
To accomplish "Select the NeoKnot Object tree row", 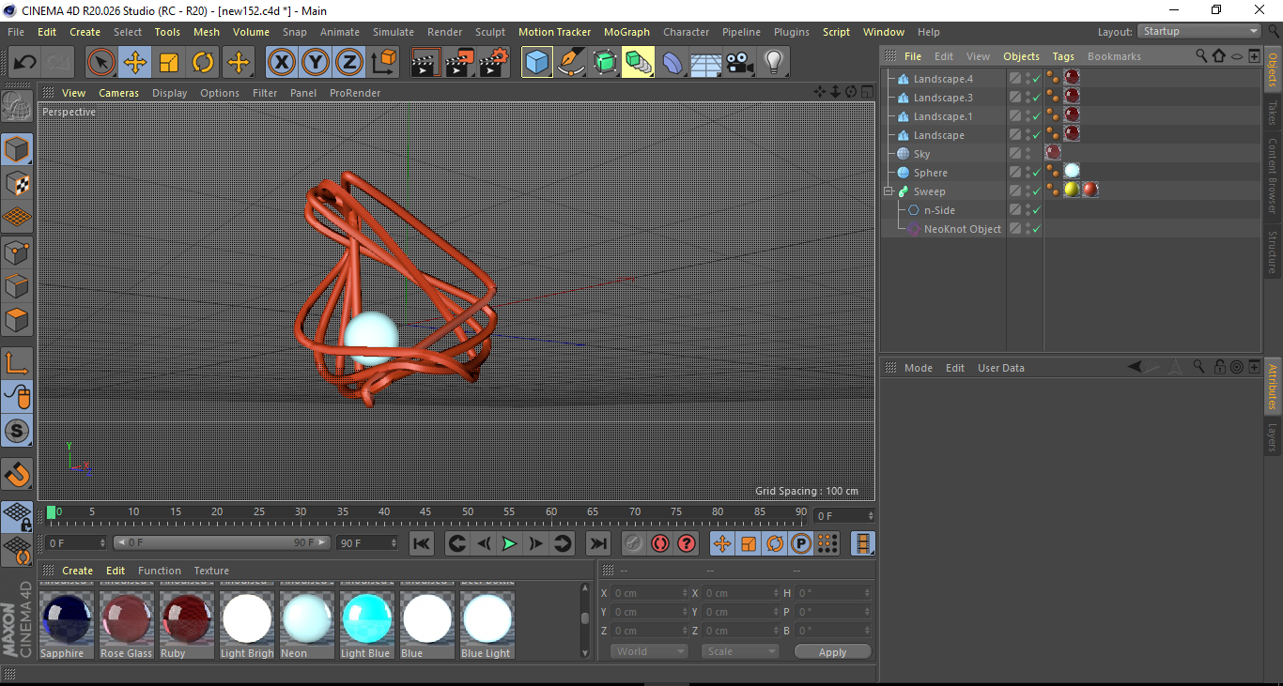I will pyautogui.click(x=962, y=229).
